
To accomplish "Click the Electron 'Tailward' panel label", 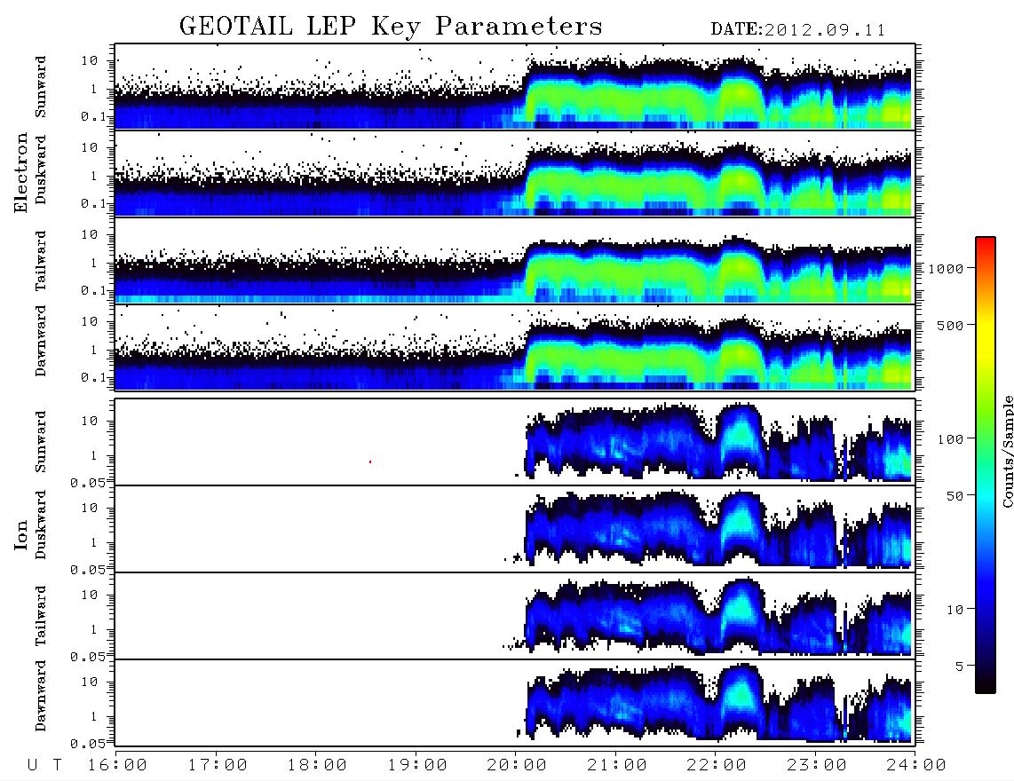I will click(x=41, y=261).
